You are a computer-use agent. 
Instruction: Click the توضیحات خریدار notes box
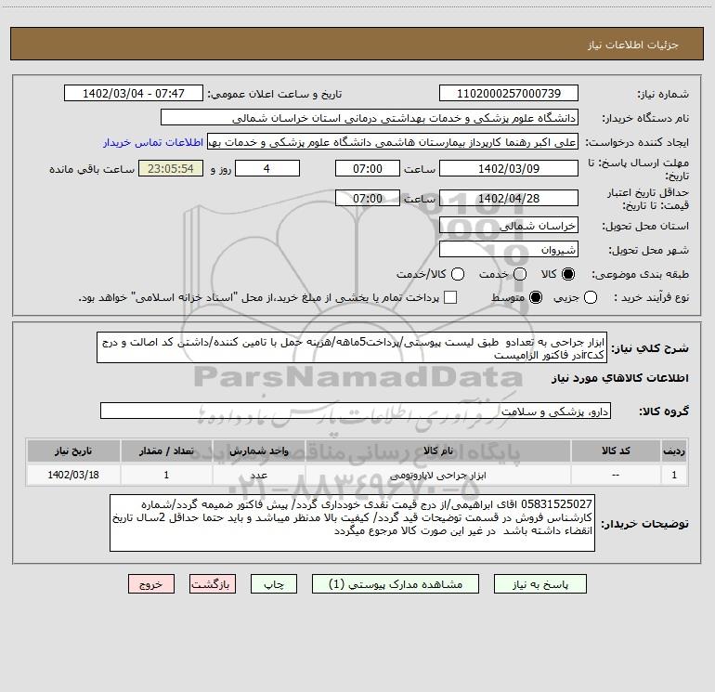tap(353, 523)
